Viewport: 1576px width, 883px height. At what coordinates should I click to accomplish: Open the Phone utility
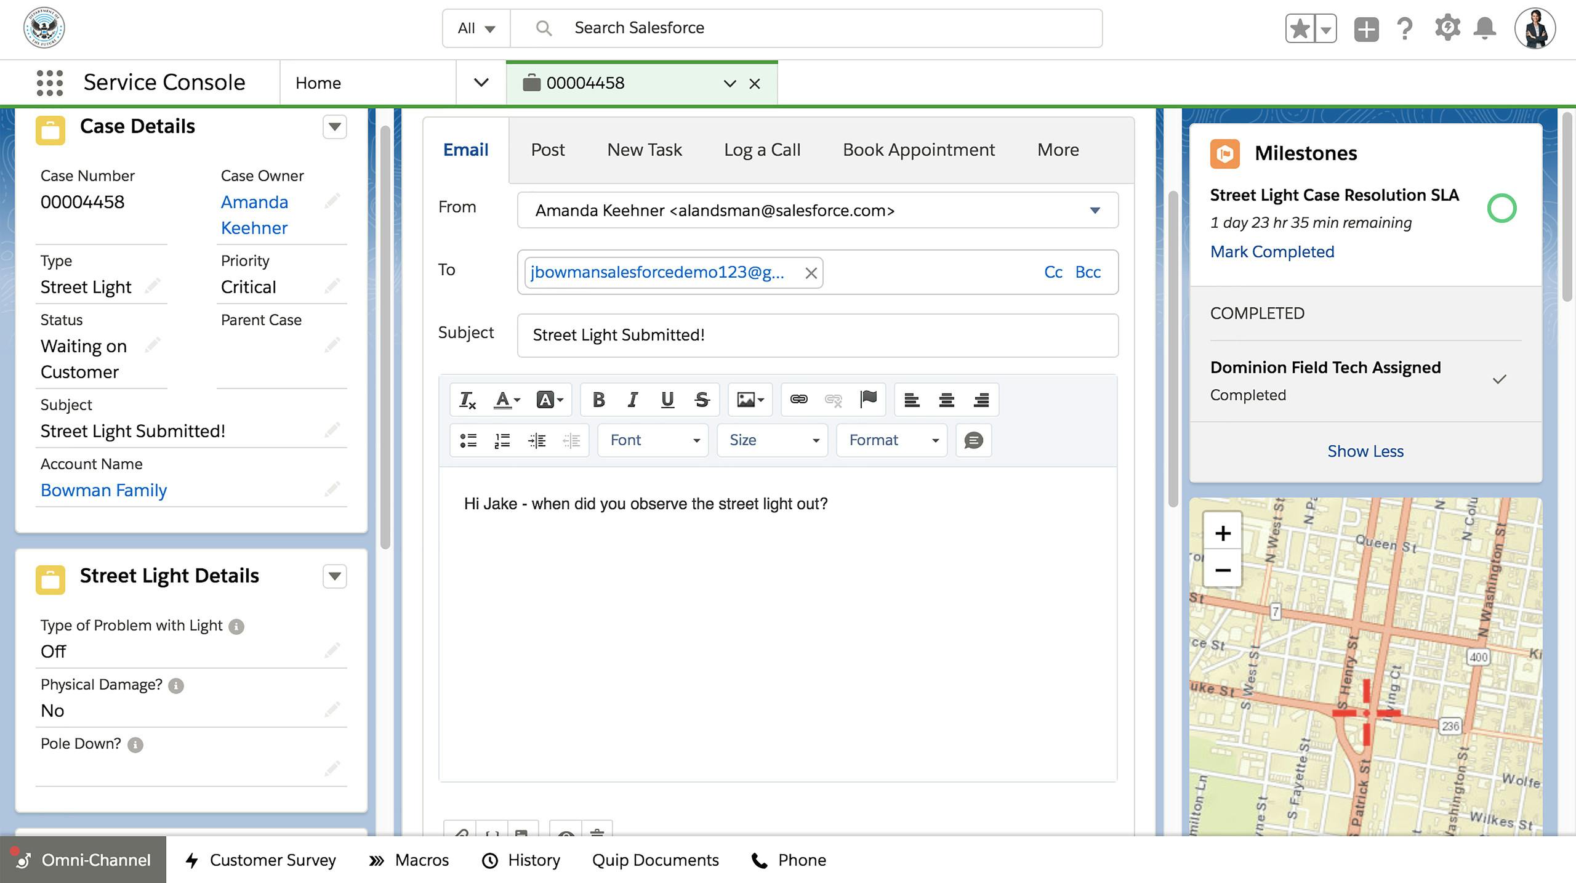point(789,860)
